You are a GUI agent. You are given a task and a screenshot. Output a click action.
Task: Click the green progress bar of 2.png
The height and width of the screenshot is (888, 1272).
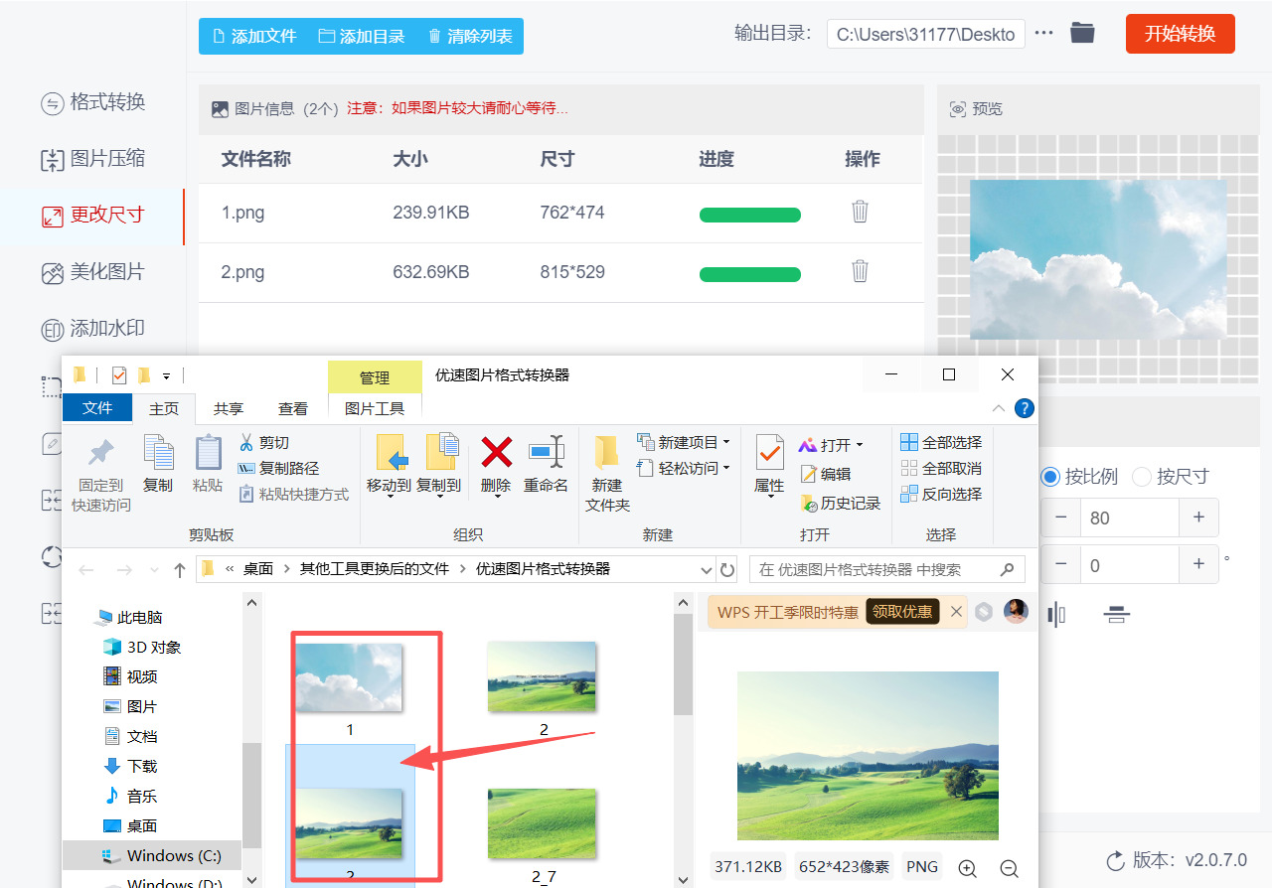coord(750,272)
